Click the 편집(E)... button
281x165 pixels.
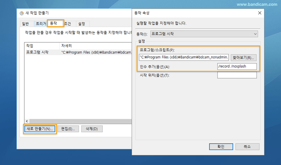(68, 129)
